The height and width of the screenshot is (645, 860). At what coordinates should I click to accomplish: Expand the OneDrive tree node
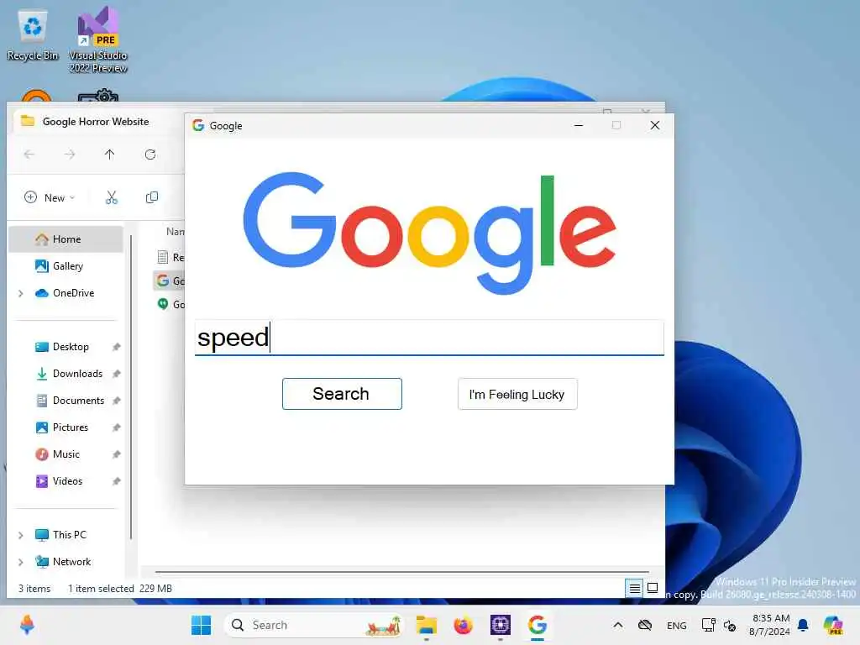(21, 293)
